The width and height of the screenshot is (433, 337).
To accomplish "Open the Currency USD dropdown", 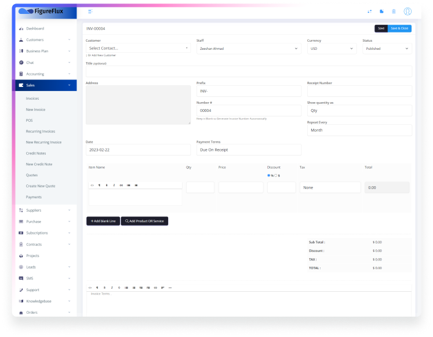I will [x=332, y=49].
